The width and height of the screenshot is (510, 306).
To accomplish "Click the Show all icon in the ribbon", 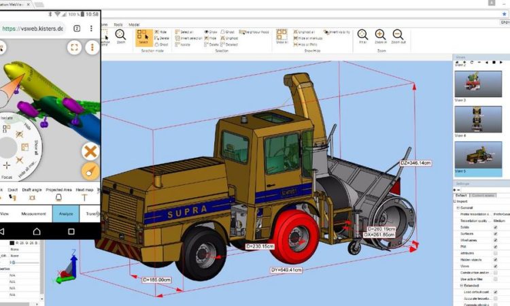I will (282, 37).
